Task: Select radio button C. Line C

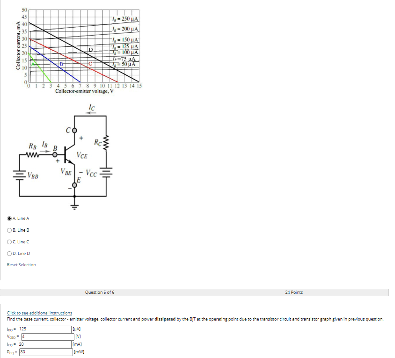Action: [x=10, y=241]
